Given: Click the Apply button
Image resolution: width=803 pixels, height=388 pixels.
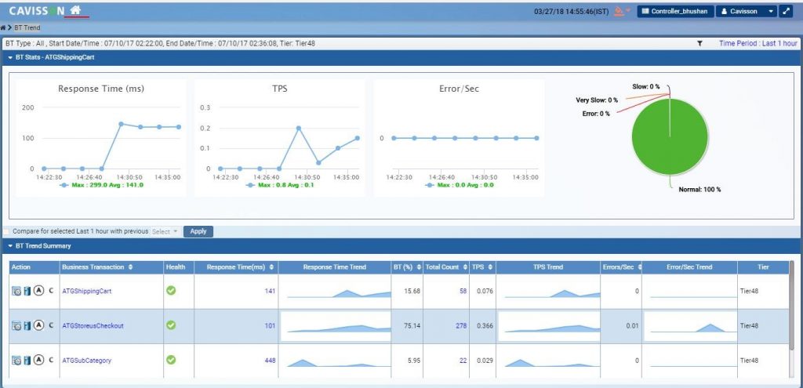Looking at the screenshot, I should (x=198, y=231).
